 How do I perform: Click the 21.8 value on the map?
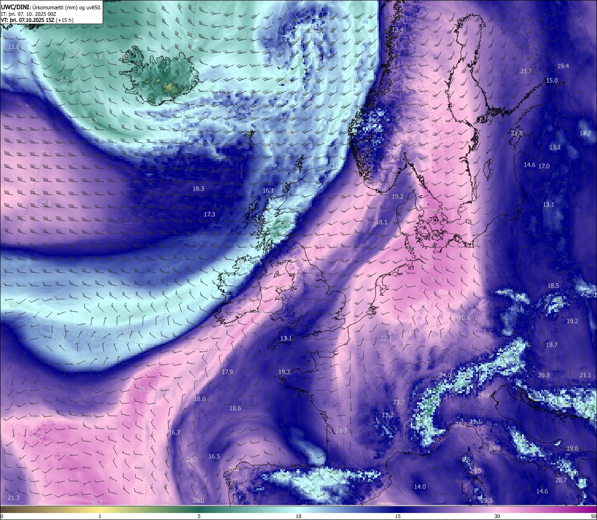[x=517, y=133]
